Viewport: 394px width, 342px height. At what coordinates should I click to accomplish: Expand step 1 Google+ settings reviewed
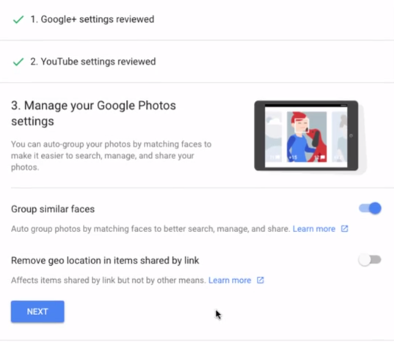197,20
